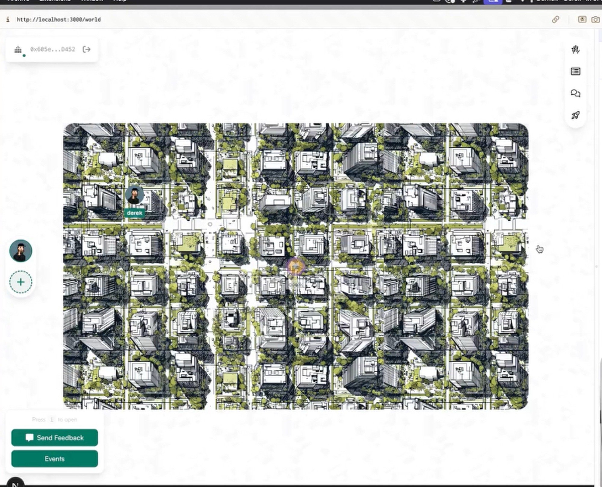Screen dimensions: 602x487
Task: Open the Events button
Action: [x=54, y=459]
